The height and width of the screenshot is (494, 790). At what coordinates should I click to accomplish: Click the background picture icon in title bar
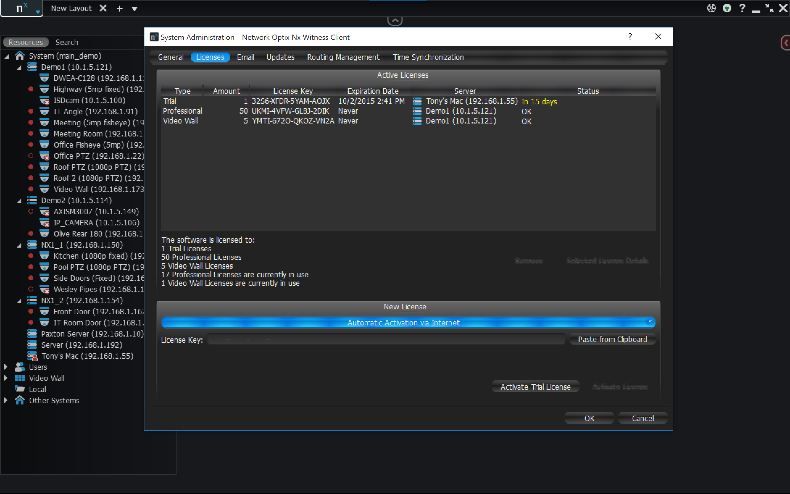[x=712, y=8]
